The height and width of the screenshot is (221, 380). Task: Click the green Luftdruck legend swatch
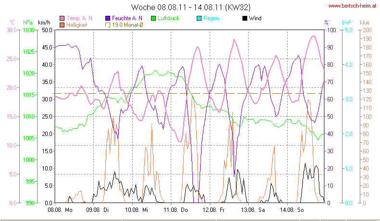pos(153,18)
